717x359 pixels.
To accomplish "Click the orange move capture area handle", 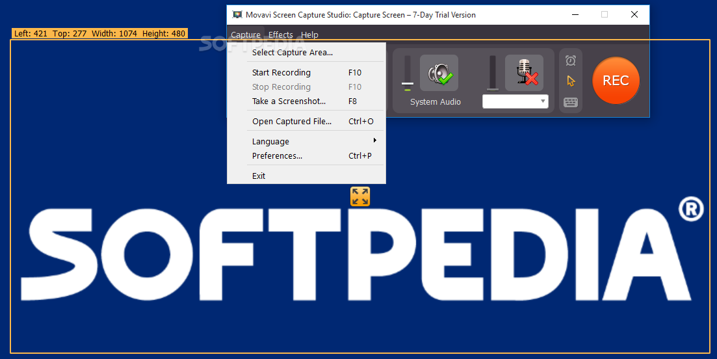I will (x=360, y=196).
